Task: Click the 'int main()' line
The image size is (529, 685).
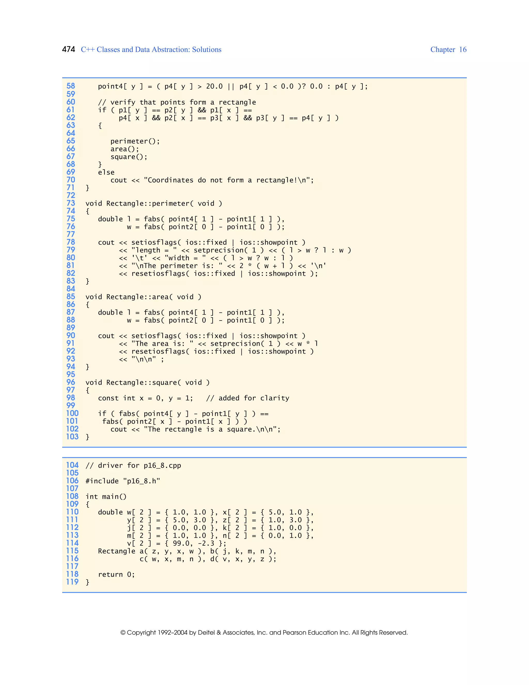Action: 106,497
